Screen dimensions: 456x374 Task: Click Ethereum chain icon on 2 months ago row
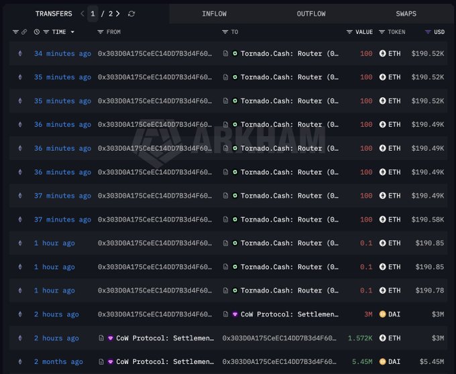coord(20,361)
